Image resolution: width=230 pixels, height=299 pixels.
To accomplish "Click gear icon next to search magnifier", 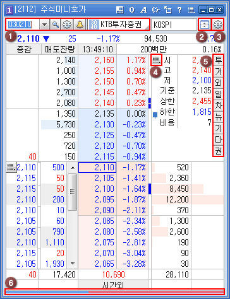I will 67,25.
